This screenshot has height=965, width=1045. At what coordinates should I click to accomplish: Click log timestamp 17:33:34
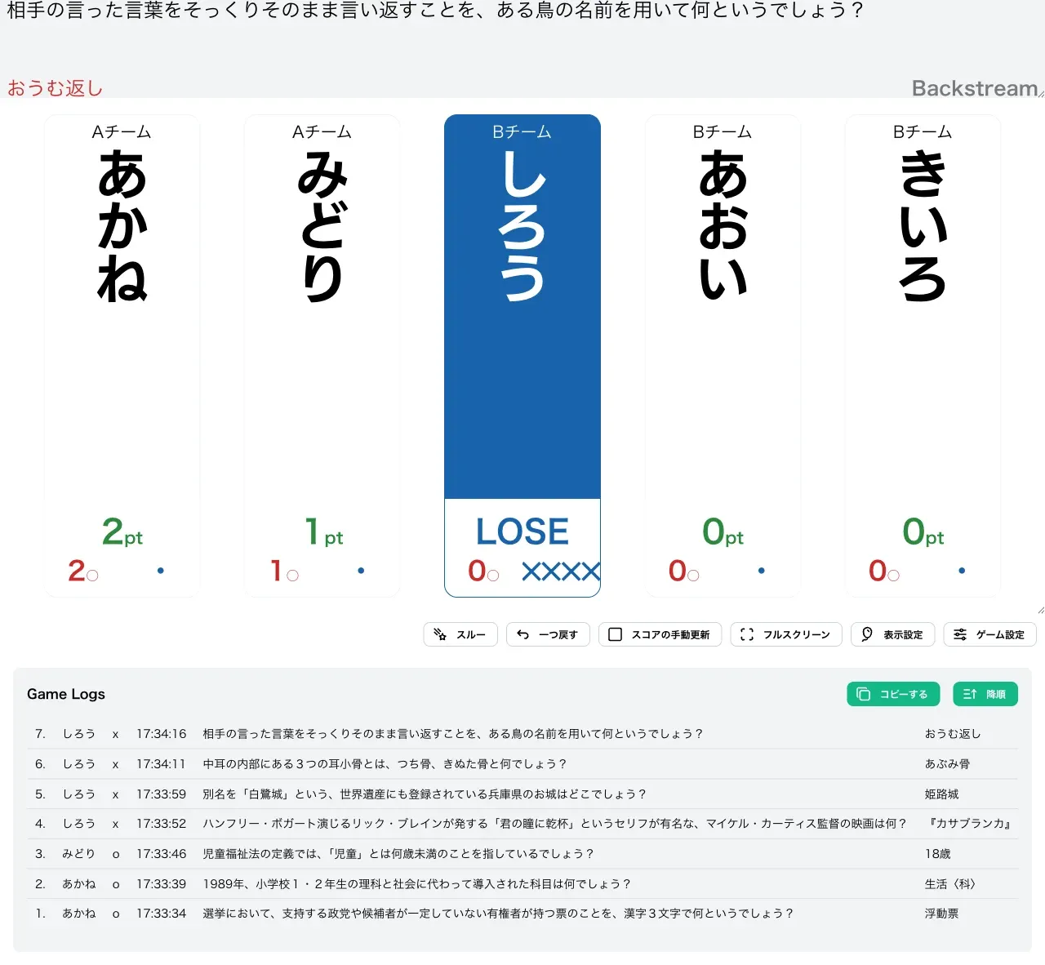162,914
